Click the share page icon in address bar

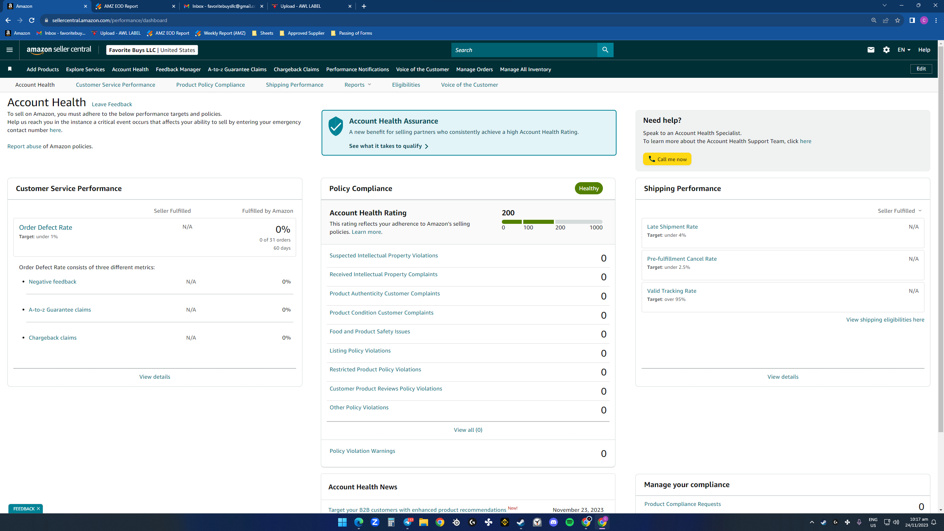(886, 20)
